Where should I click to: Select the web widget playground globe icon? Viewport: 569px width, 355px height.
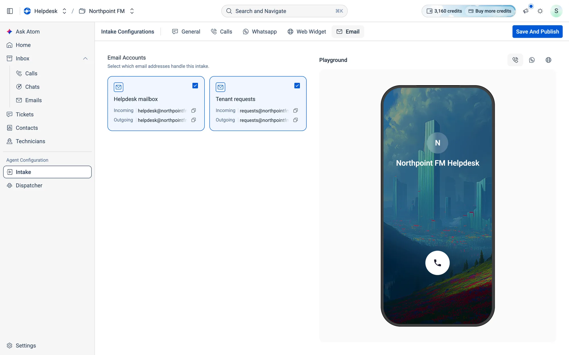[x=548, y=60]
